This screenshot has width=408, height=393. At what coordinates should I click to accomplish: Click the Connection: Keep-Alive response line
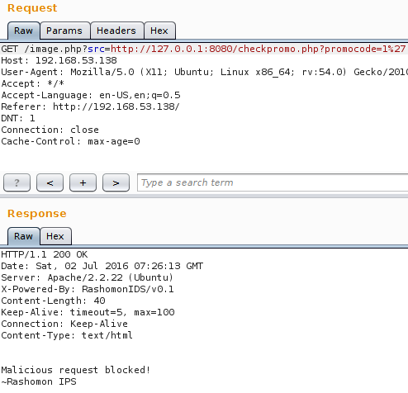coord(64,324)
